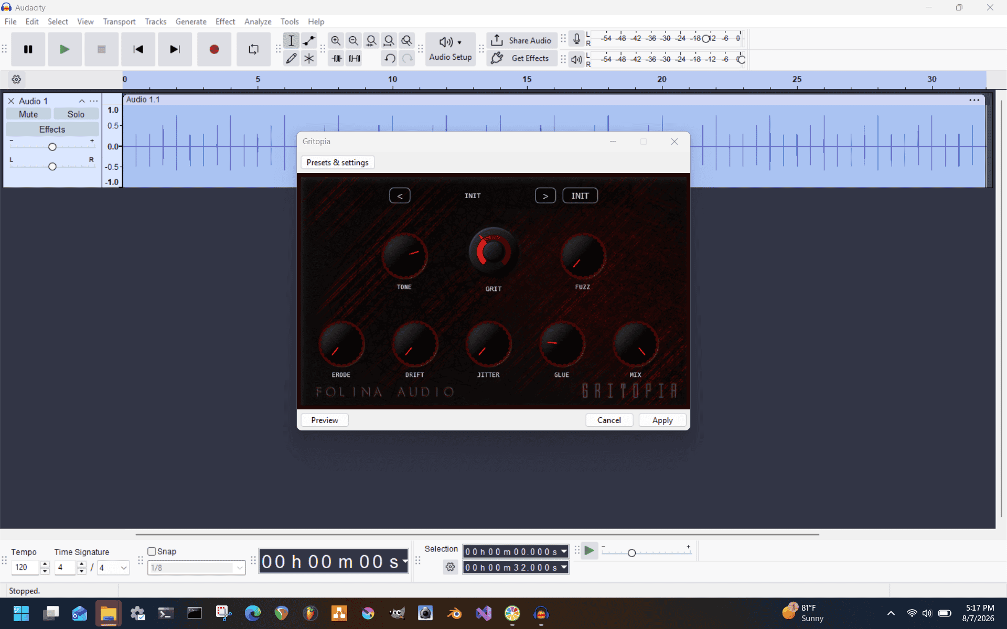
Task: Click Fit project to width icon
Action: [389, 40]
